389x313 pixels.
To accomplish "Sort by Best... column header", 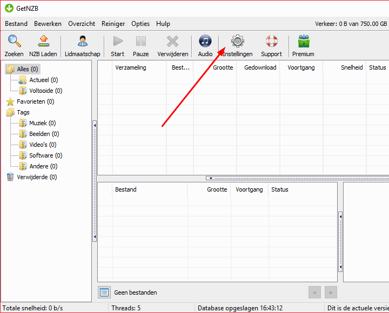I will tap(180, 67).
